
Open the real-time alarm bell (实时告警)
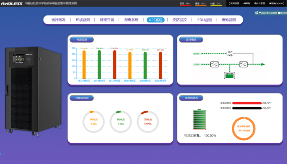tap(234, 3)
